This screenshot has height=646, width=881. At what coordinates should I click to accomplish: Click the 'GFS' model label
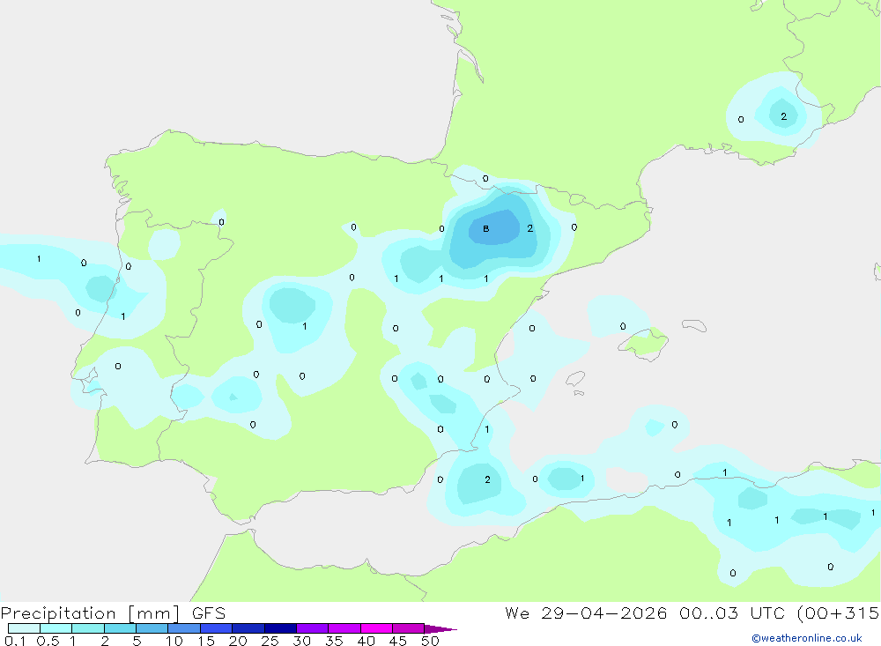(209, 613)
